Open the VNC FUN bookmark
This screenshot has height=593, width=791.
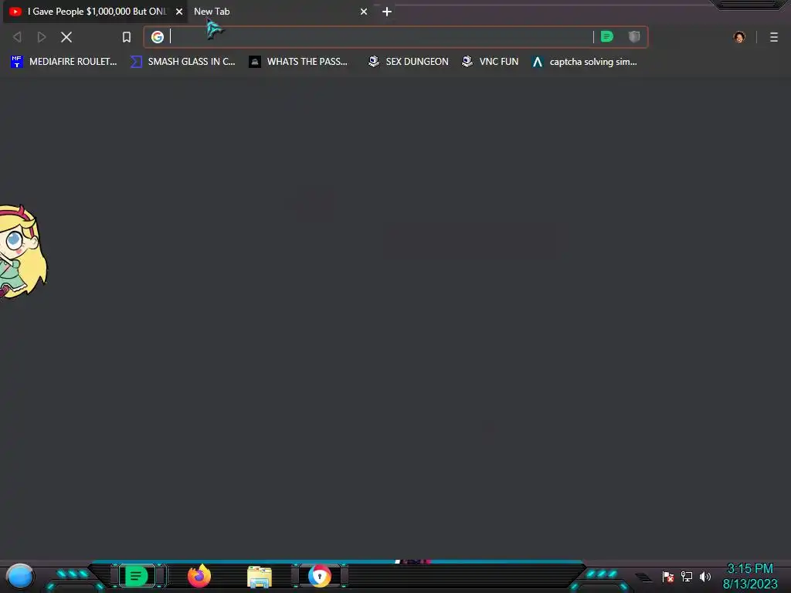pyautogui.click(x=491, y=62)
